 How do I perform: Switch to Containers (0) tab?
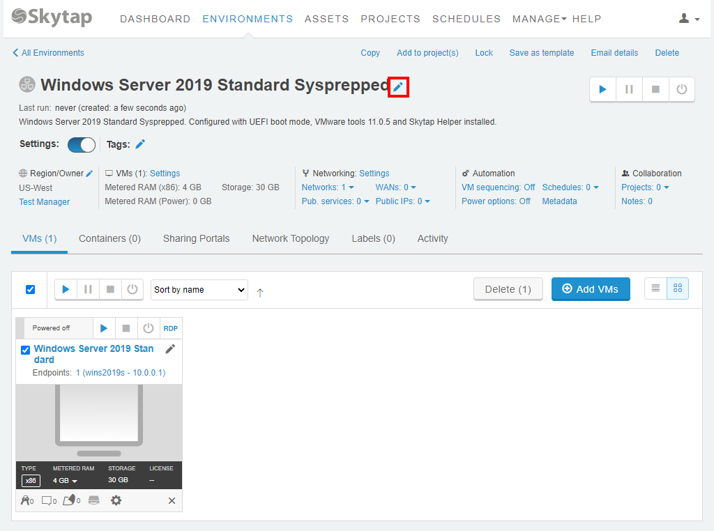click(x=109, y=238)
